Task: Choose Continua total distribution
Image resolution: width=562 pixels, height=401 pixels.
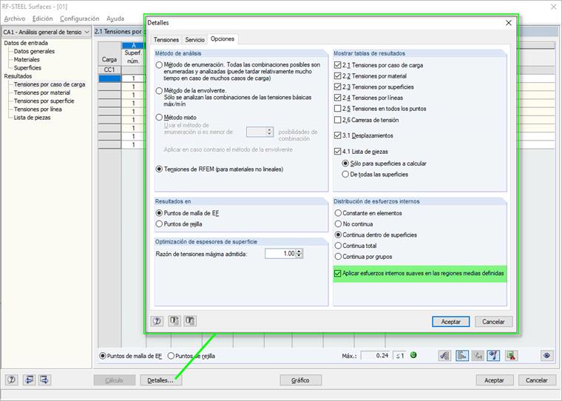Action: click(338, 246)
